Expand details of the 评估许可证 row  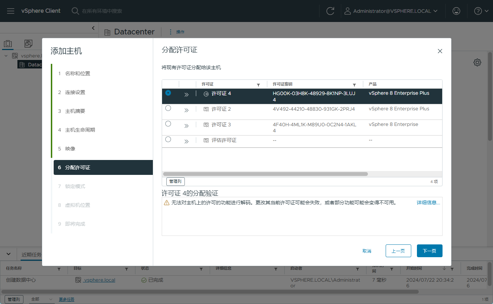click(x=186, y=142)
